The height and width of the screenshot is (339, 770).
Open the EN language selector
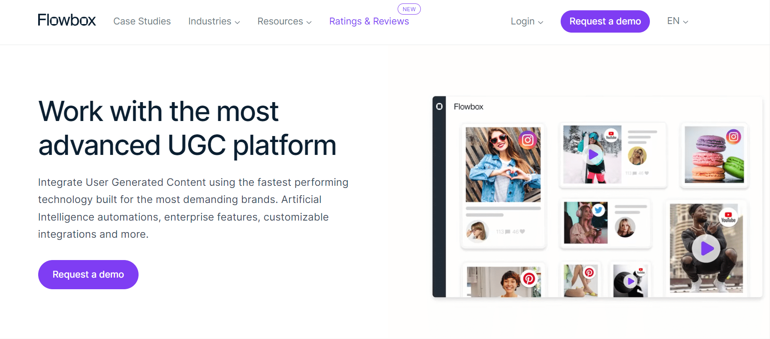click(677, 21)
